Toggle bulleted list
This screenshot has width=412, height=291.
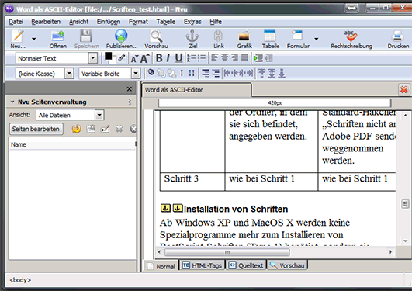(x=201, y=58)
